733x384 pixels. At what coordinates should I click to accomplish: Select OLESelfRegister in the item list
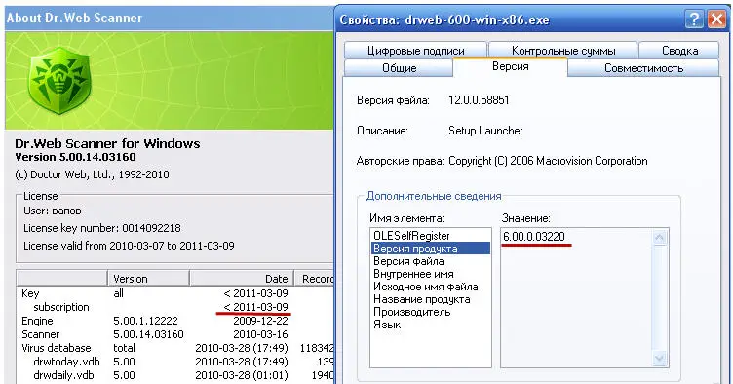[411, 236]
